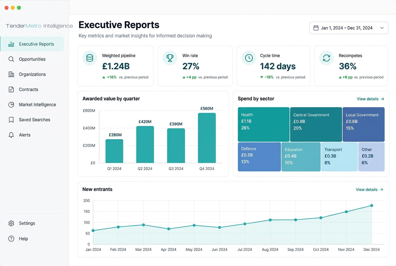This screenshot has height=266, width=396.
Task: Click the Apr 2024 data point on line chart
Action: tap(169, 229)
